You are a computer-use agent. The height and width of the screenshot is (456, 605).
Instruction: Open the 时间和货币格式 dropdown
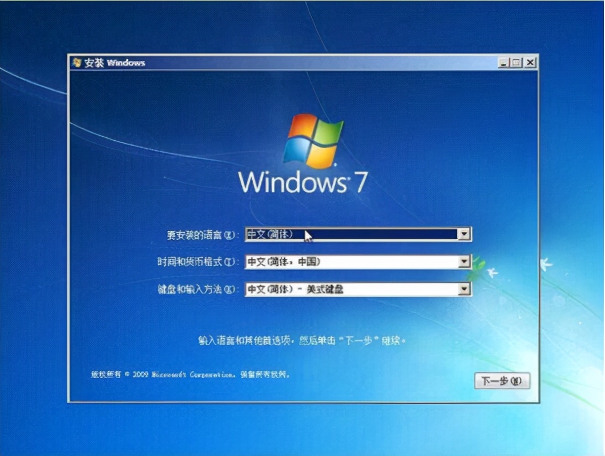[x=465, y=261]
